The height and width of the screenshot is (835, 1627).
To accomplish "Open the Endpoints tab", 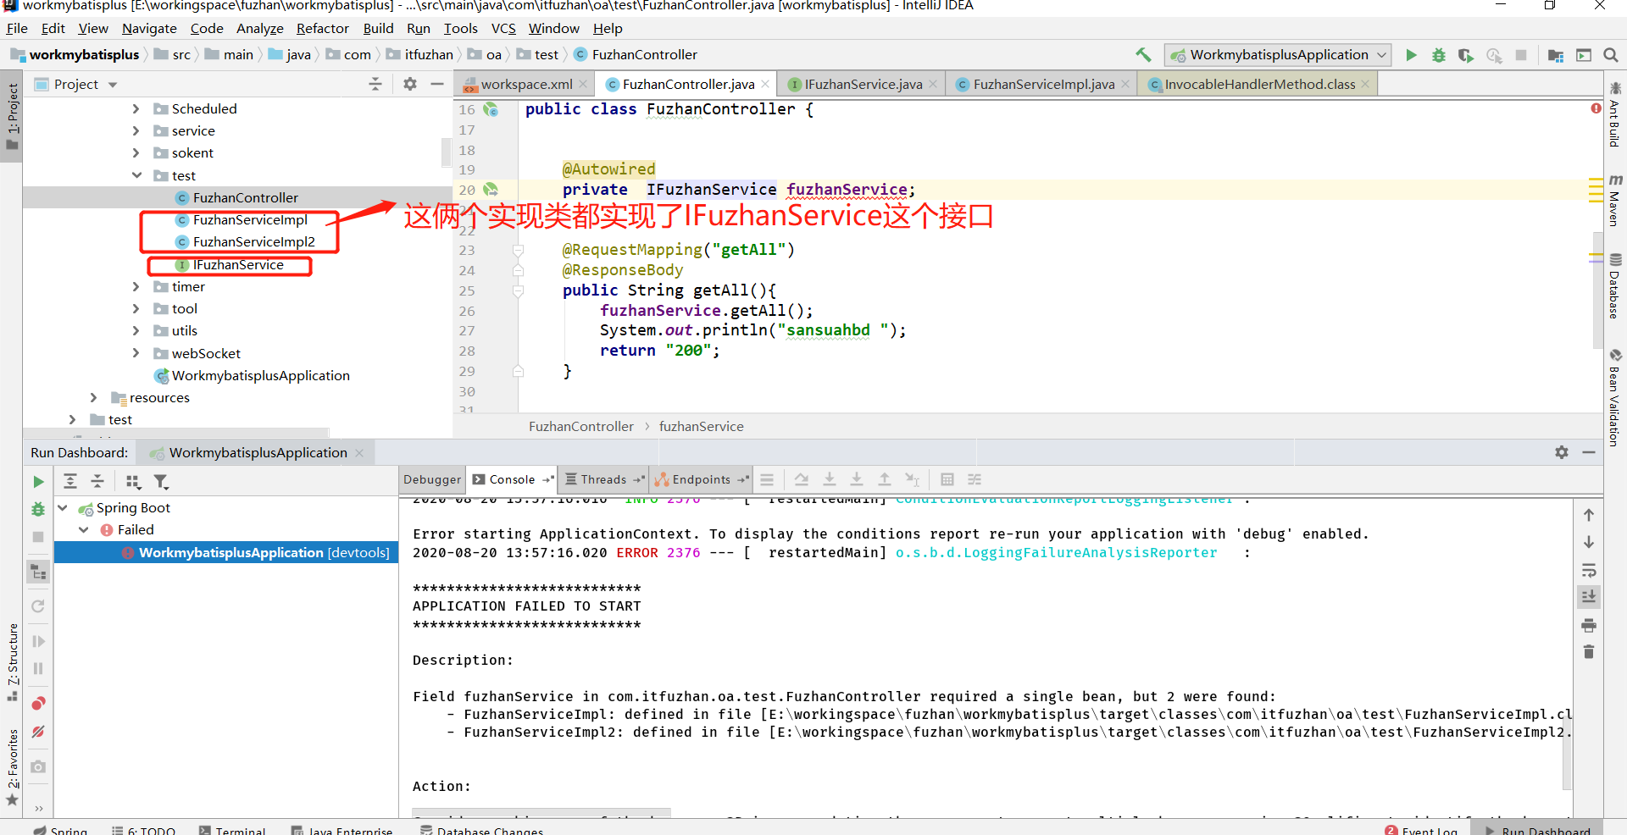I will pyautogui.click(x=701, y=479).
